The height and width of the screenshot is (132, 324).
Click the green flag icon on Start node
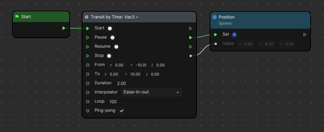click(x=17, y=17)
